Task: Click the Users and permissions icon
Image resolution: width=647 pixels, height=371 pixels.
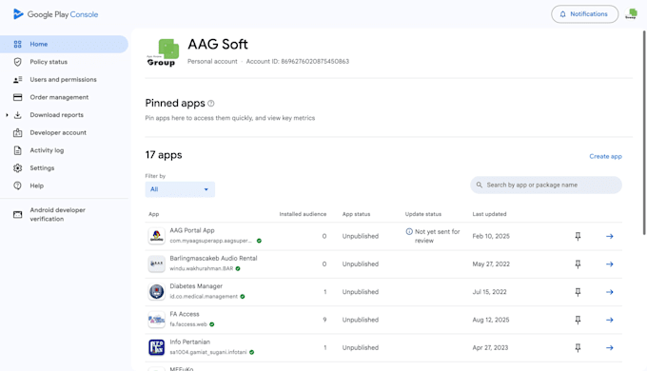Action: tap(17, 80)
